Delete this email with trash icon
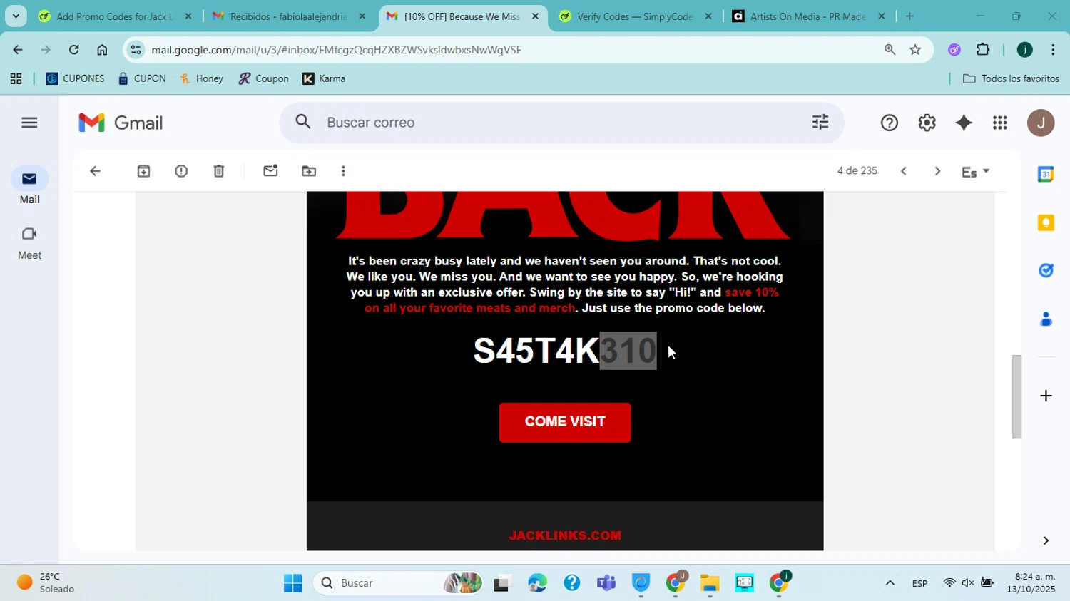Image resolution: width=1070 pixels, height=601 pixels. pos(219,171)
